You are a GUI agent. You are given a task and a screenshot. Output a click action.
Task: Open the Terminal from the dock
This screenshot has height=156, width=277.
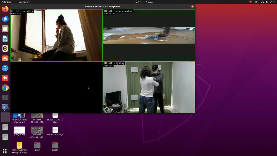click(x=5, y=97)
